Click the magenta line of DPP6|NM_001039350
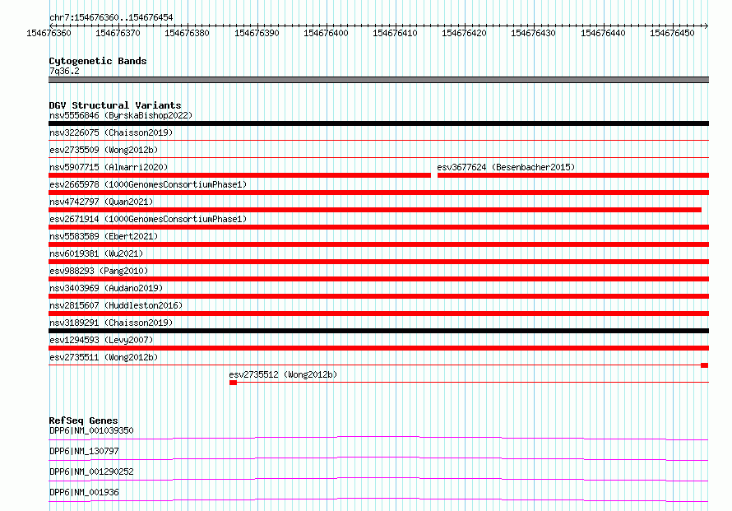Screen dimensions: 732x511 (x=378, y=438)
